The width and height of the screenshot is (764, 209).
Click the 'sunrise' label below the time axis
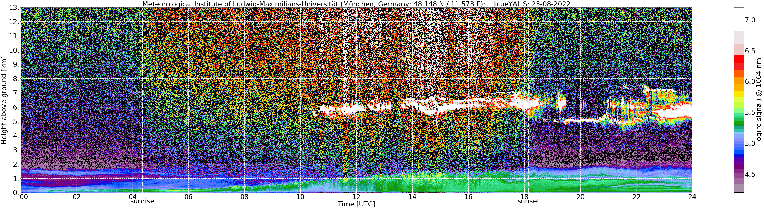tap(142, 201)
